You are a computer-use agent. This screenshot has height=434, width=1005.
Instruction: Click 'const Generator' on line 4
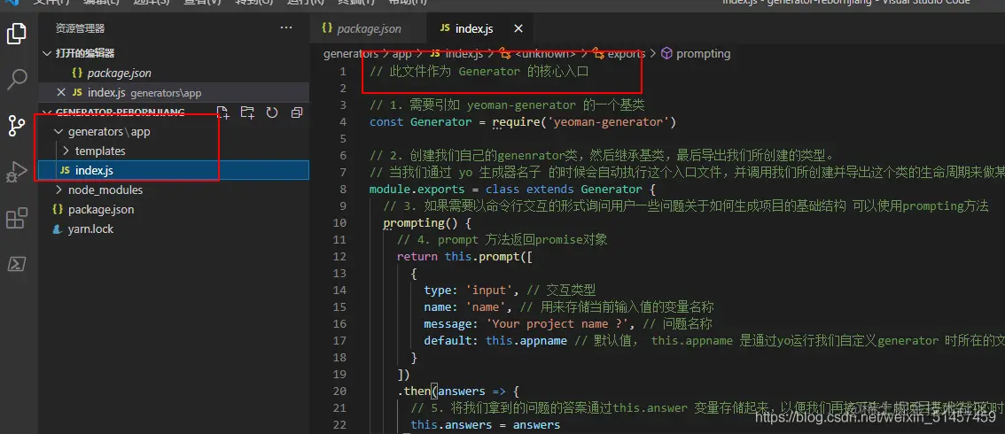pyautogui.click(x=420, y=121)
